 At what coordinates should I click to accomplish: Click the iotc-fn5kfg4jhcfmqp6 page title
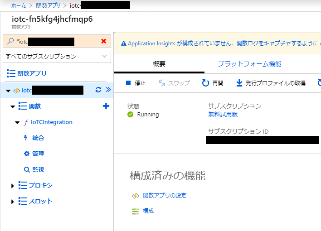click(x=52, y=19)
